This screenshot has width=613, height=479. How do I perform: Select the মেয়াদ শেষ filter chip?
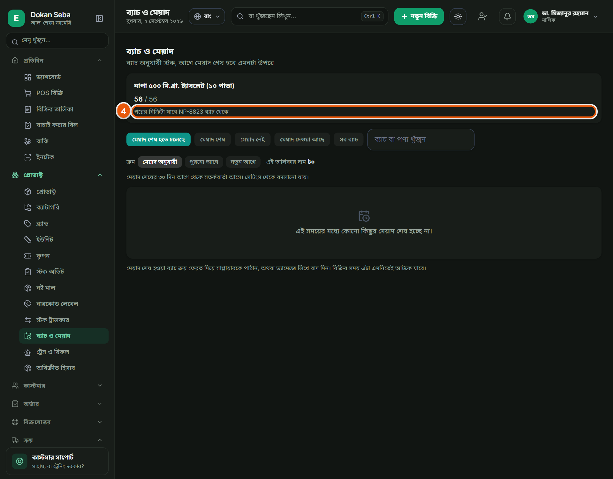click(x=212, y=140)
